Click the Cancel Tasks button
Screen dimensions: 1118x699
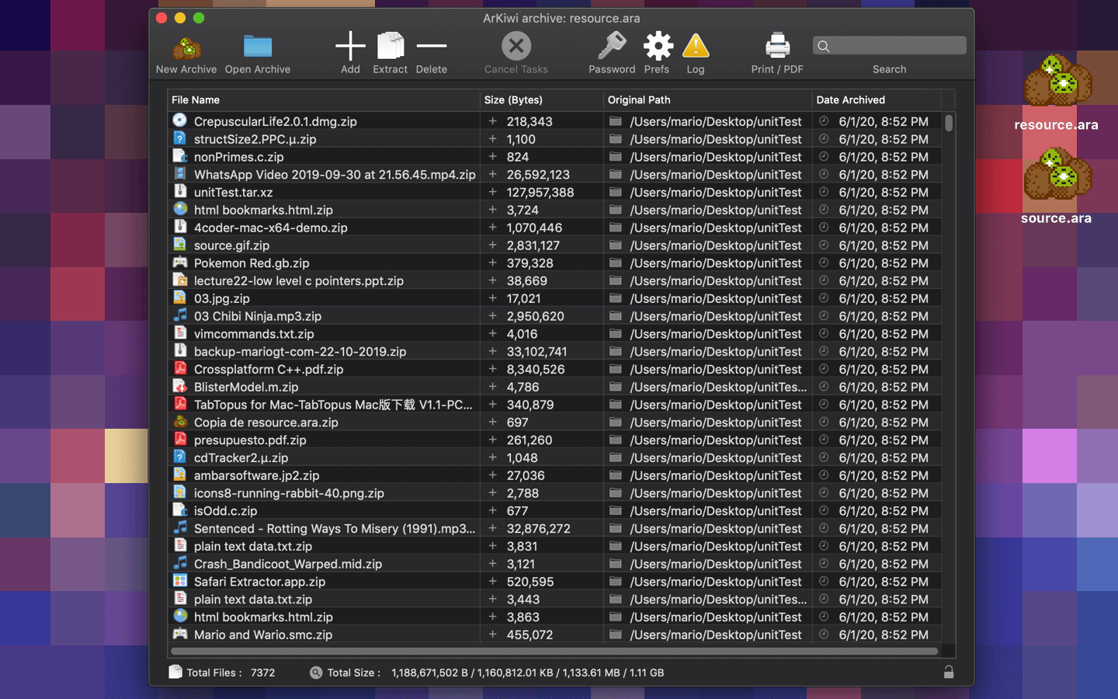point(516,47)
